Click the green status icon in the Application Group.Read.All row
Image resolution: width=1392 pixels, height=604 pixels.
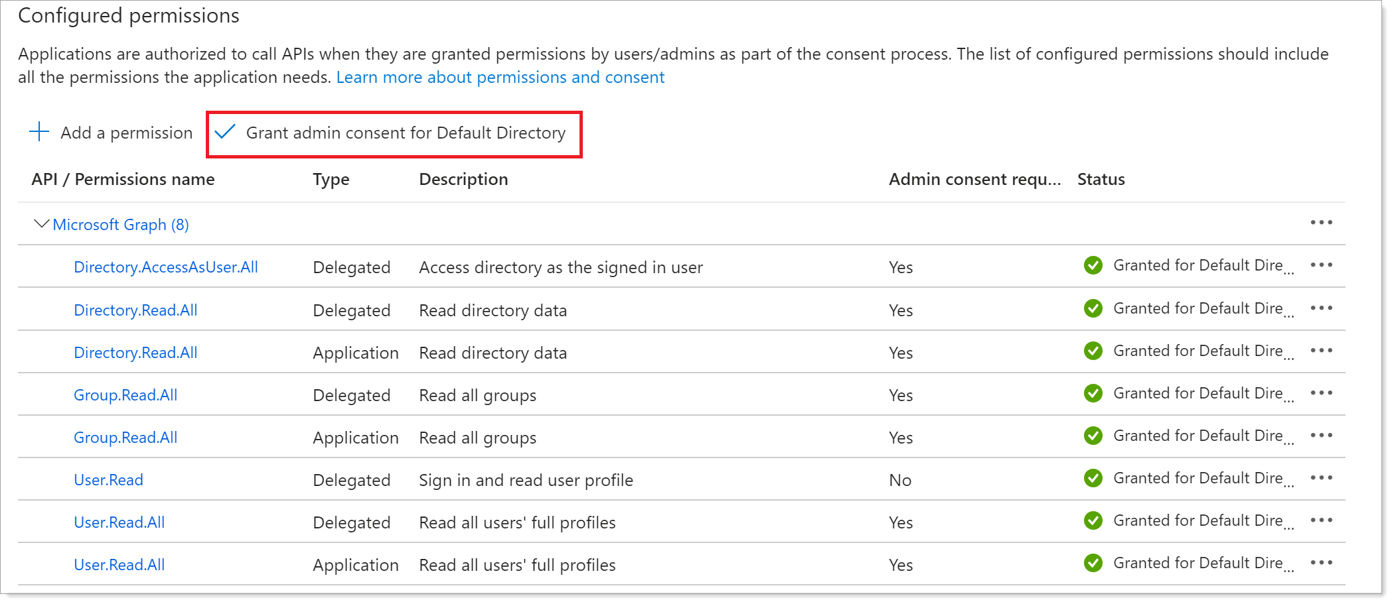pos(1093,436)
